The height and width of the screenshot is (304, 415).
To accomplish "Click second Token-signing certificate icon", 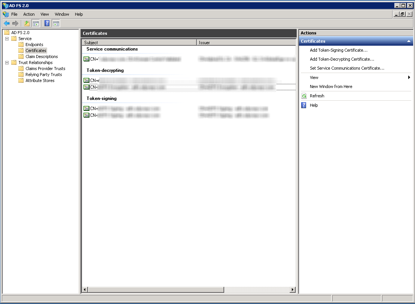I will pos(86,115).
